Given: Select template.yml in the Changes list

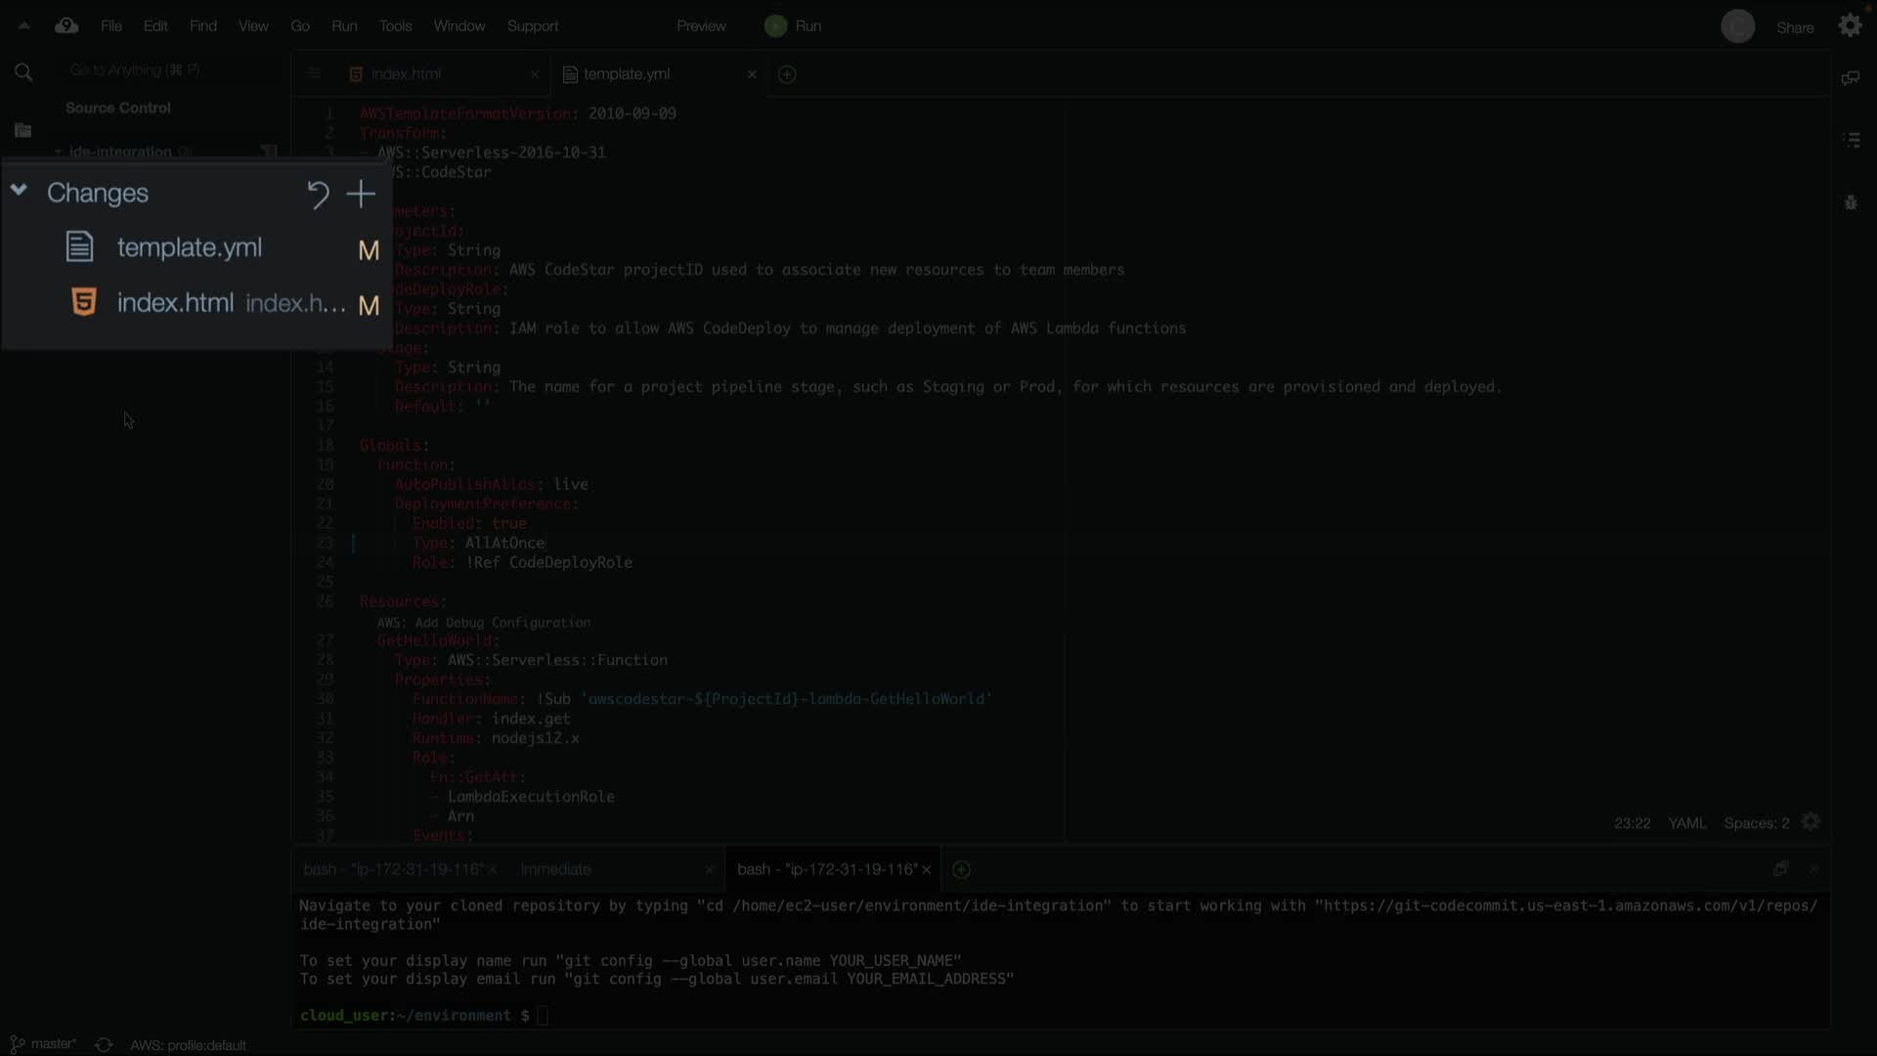Looking at the screenshot, I should tap(189, 248).
